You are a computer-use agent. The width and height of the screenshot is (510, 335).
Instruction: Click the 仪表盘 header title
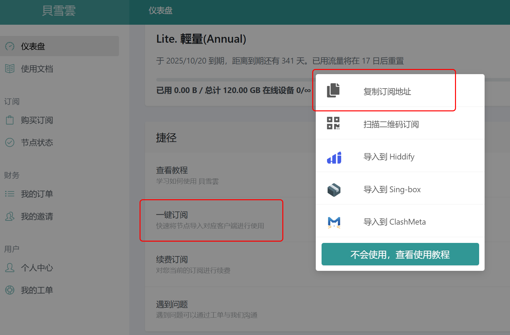coord(160,11)
